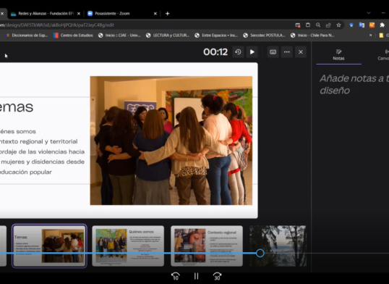The width and height of the screenshot is (389, 284).
Task: Click the timer reading 00:12
Action: 215,52
